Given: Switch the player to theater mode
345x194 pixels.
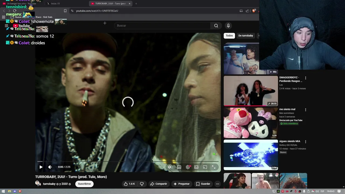Looking at the screenshot, I should [x=196, y=167].
